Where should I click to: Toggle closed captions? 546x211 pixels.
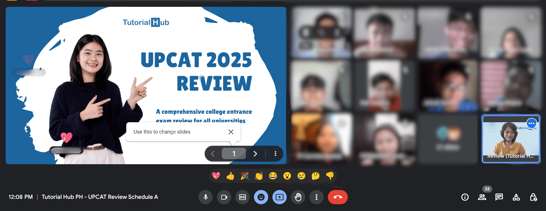click(243, 197)
